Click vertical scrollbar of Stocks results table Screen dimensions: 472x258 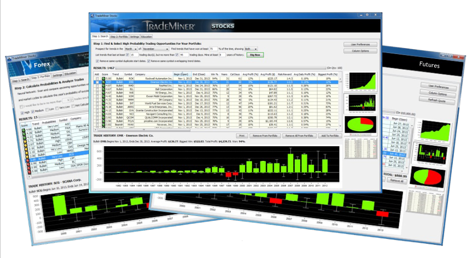click(340, 103)
